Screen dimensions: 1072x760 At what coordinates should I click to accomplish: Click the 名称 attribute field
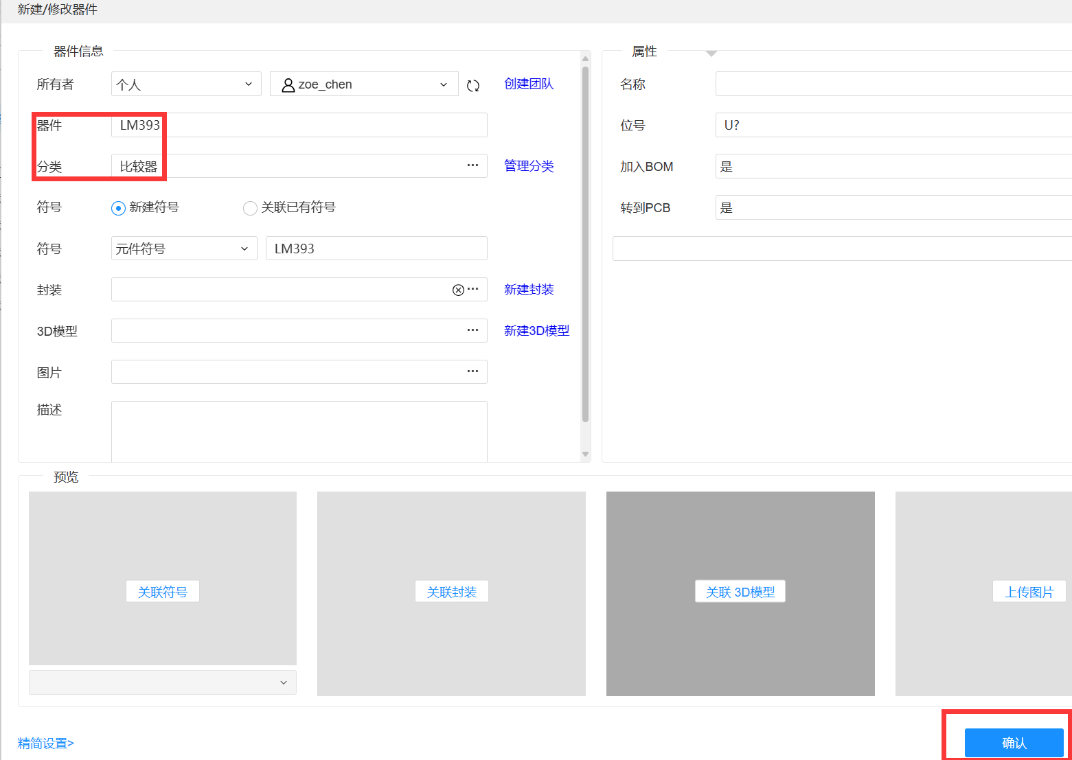point(893,84)
